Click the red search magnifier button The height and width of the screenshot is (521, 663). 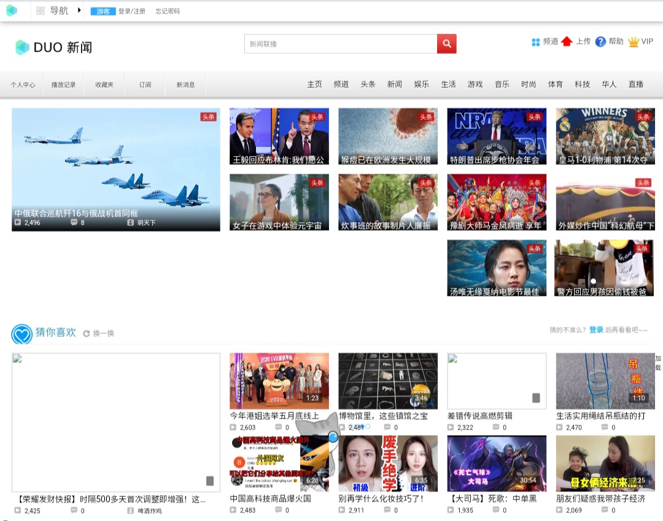point(446,44)
